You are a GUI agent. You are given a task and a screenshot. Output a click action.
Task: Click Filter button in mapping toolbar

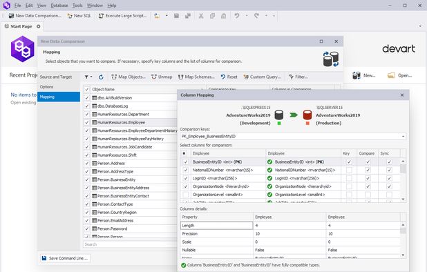click(x=298, y=77)
